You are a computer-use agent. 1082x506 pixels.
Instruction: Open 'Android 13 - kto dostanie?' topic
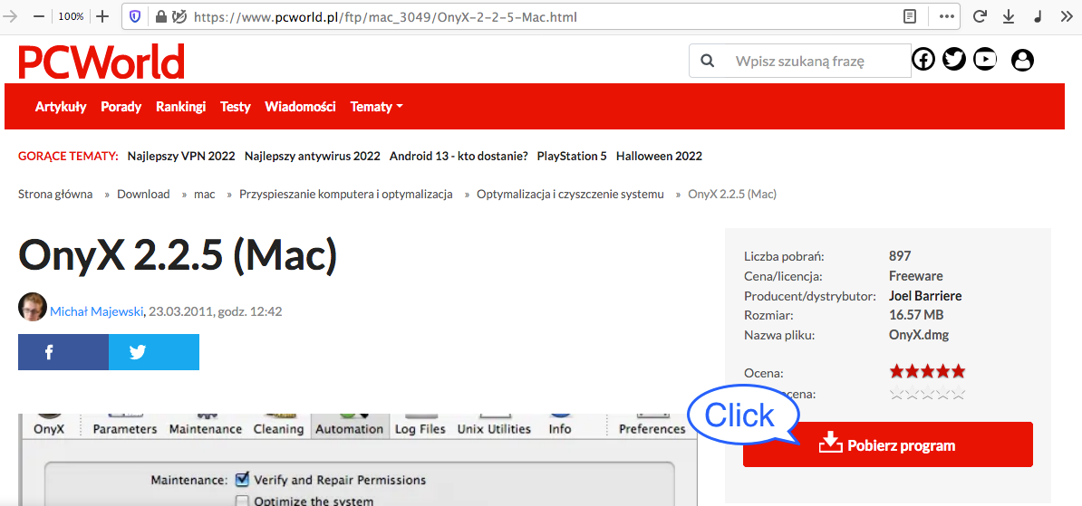pos(459,157)
